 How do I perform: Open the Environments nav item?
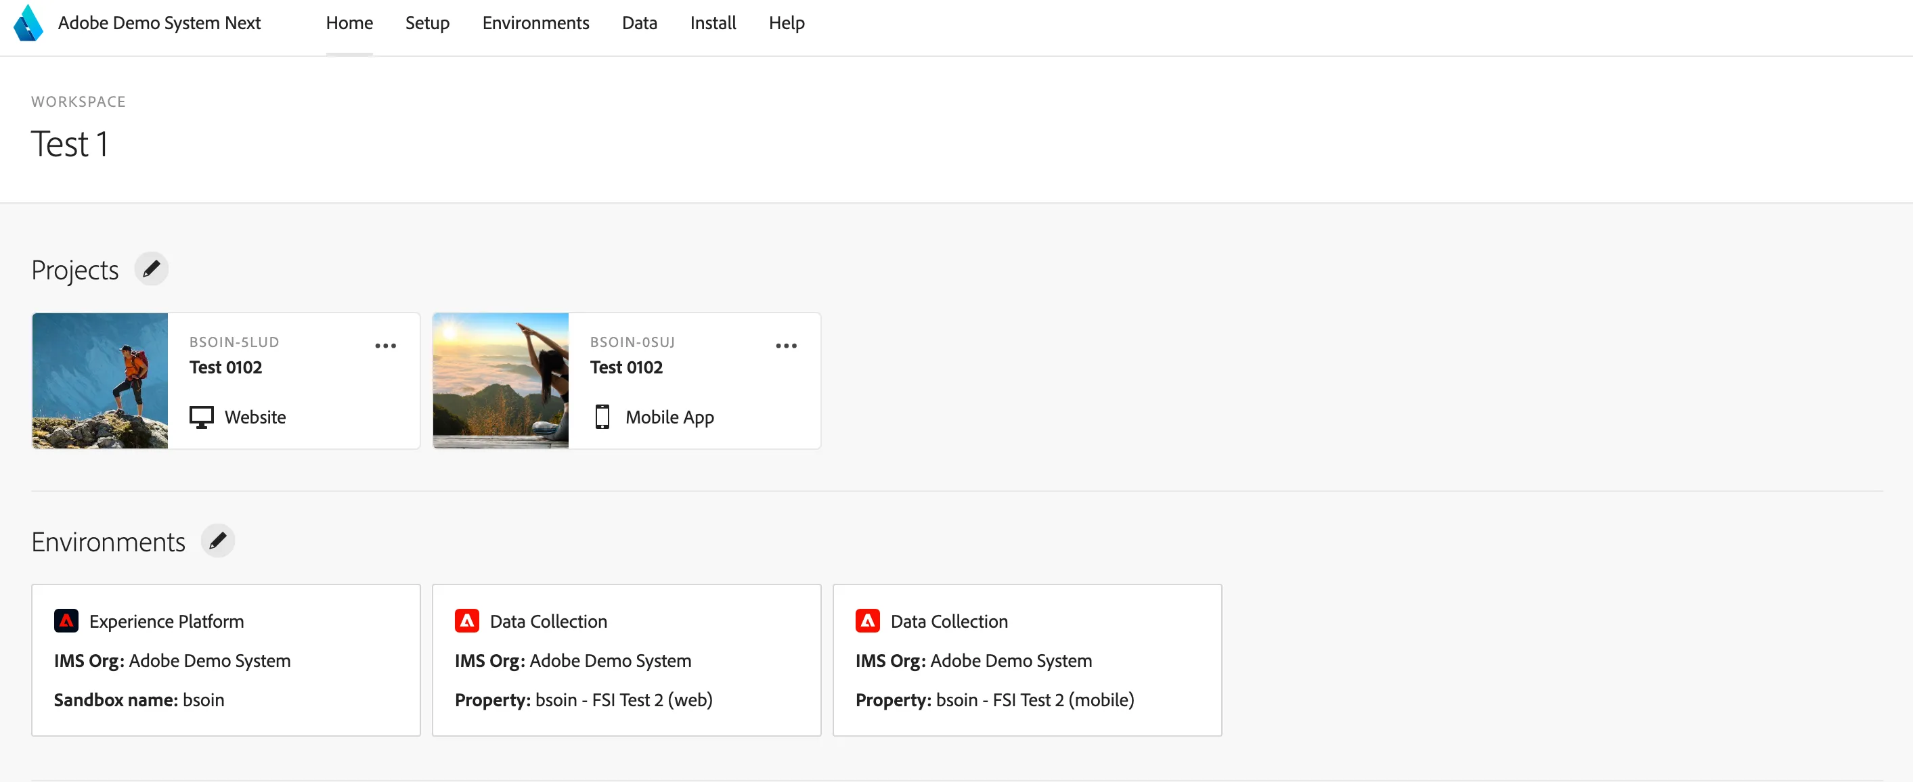(x=535, y=23)
